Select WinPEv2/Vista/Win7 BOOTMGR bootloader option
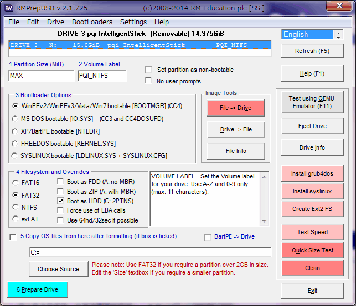This screenshot has width=356, height=306. [x=15, y=106]
